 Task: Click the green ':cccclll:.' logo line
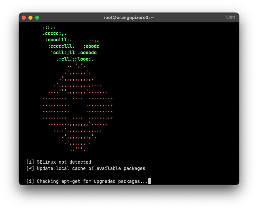(x=59, y=40)
